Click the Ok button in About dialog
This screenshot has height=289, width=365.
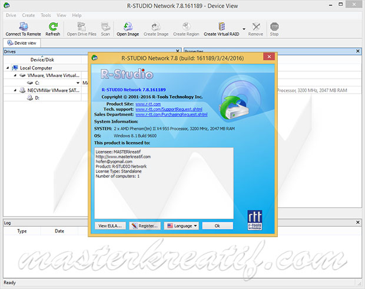click(x=217, y=225)
